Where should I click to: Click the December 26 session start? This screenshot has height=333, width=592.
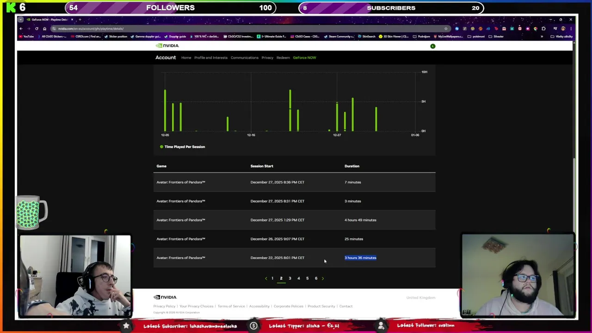pyautogui.click(x=277, y=239)
